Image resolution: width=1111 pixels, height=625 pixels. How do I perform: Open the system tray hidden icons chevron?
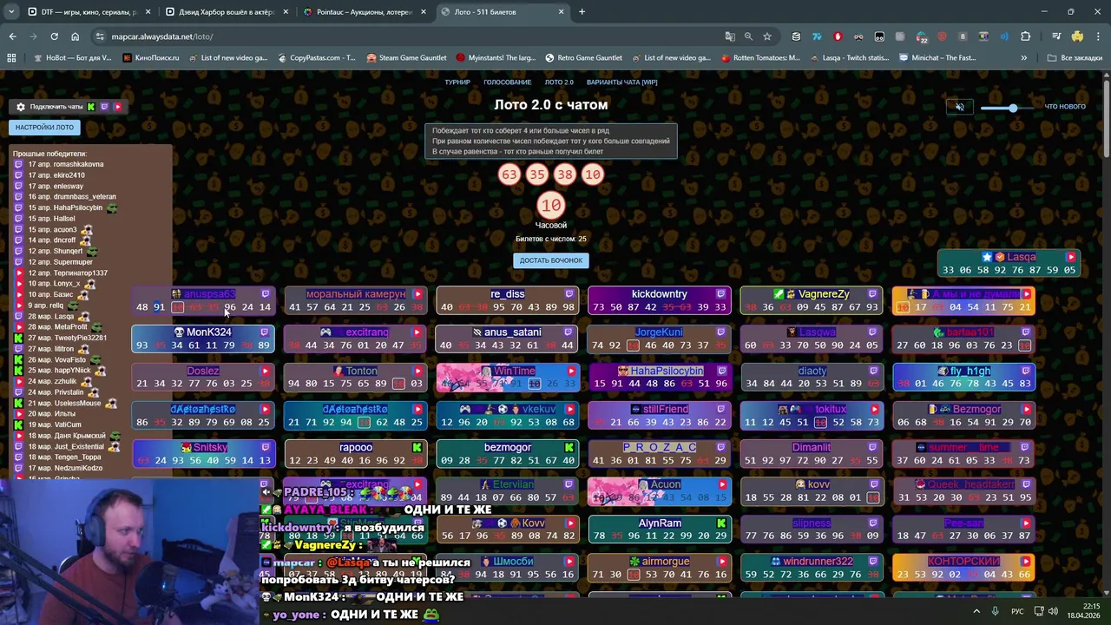tap(976, 611)
